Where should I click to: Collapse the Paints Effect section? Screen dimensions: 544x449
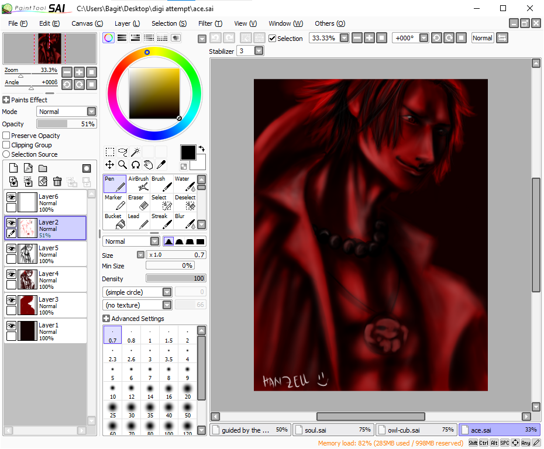coord(6,100)
